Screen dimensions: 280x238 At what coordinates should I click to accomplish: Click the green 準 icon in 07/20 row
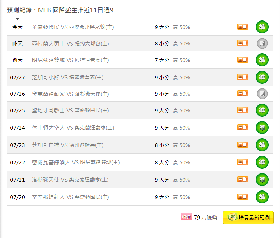point(262,197)
